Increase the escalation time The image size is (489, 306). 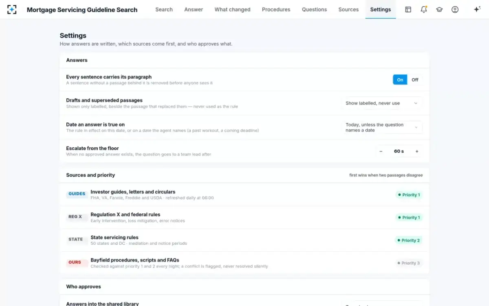coord(417,151)
